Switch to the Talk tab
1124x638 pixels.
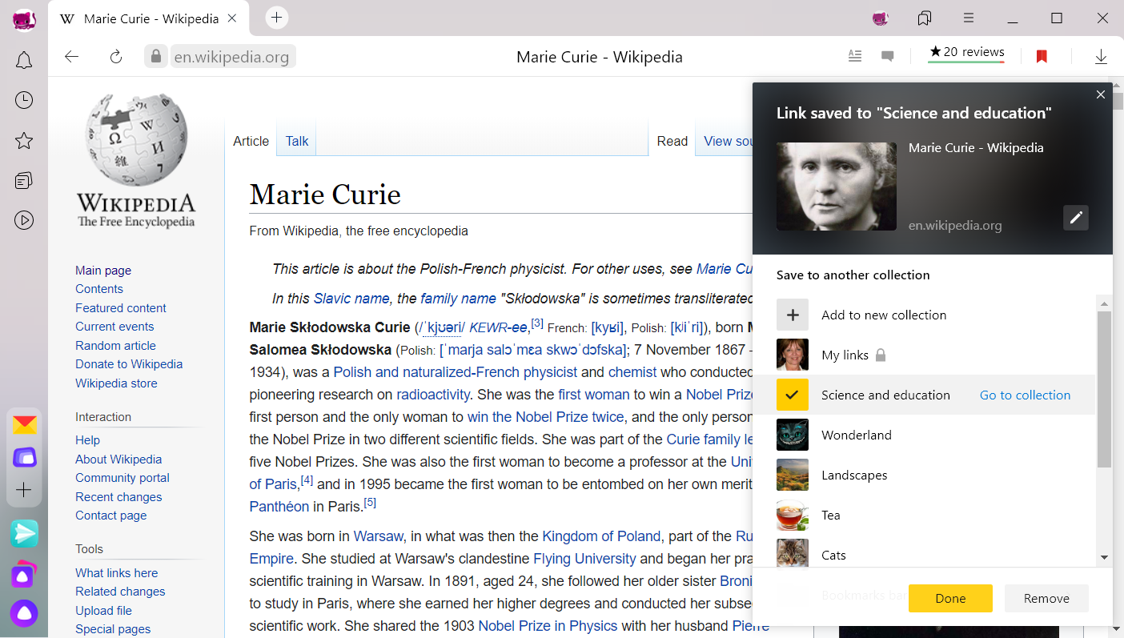click(x=297, y=141)
